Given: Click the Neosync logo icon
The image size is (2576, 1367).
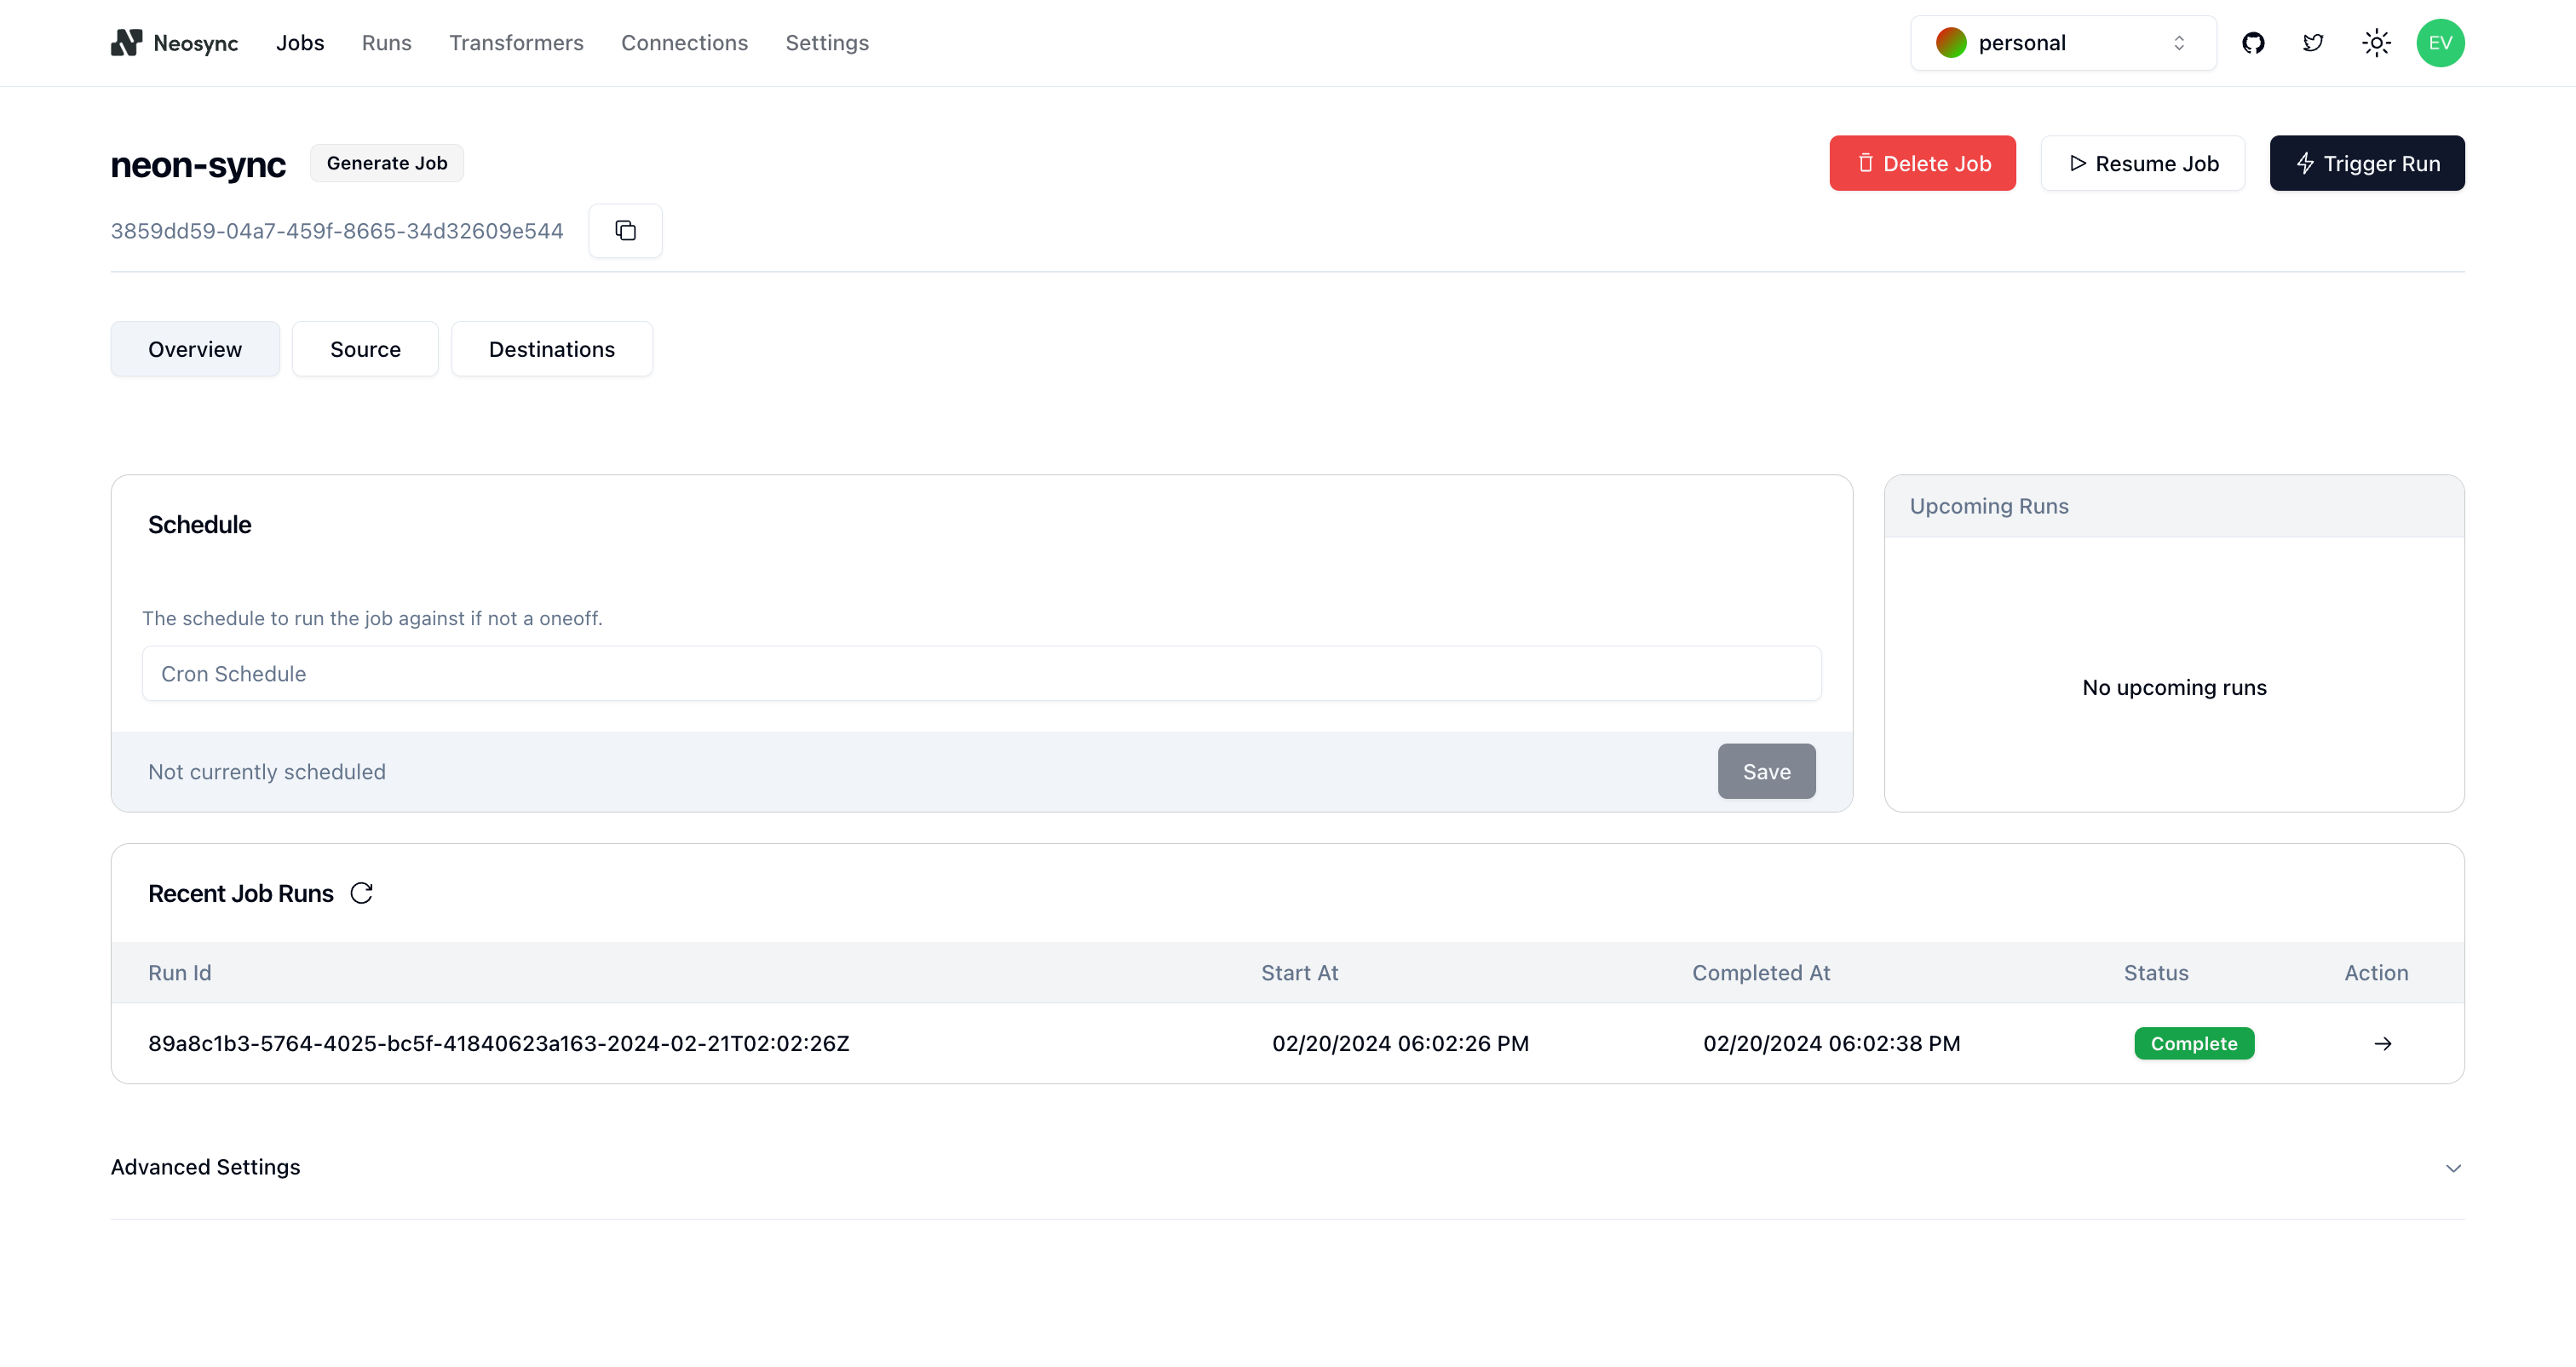Looking at the screenshot, I should 126,43.
